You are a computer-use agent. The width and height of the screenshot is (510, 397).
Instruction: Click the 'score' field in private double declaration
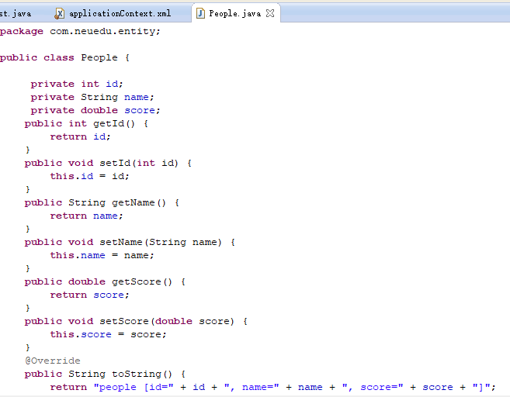(140, 110)
